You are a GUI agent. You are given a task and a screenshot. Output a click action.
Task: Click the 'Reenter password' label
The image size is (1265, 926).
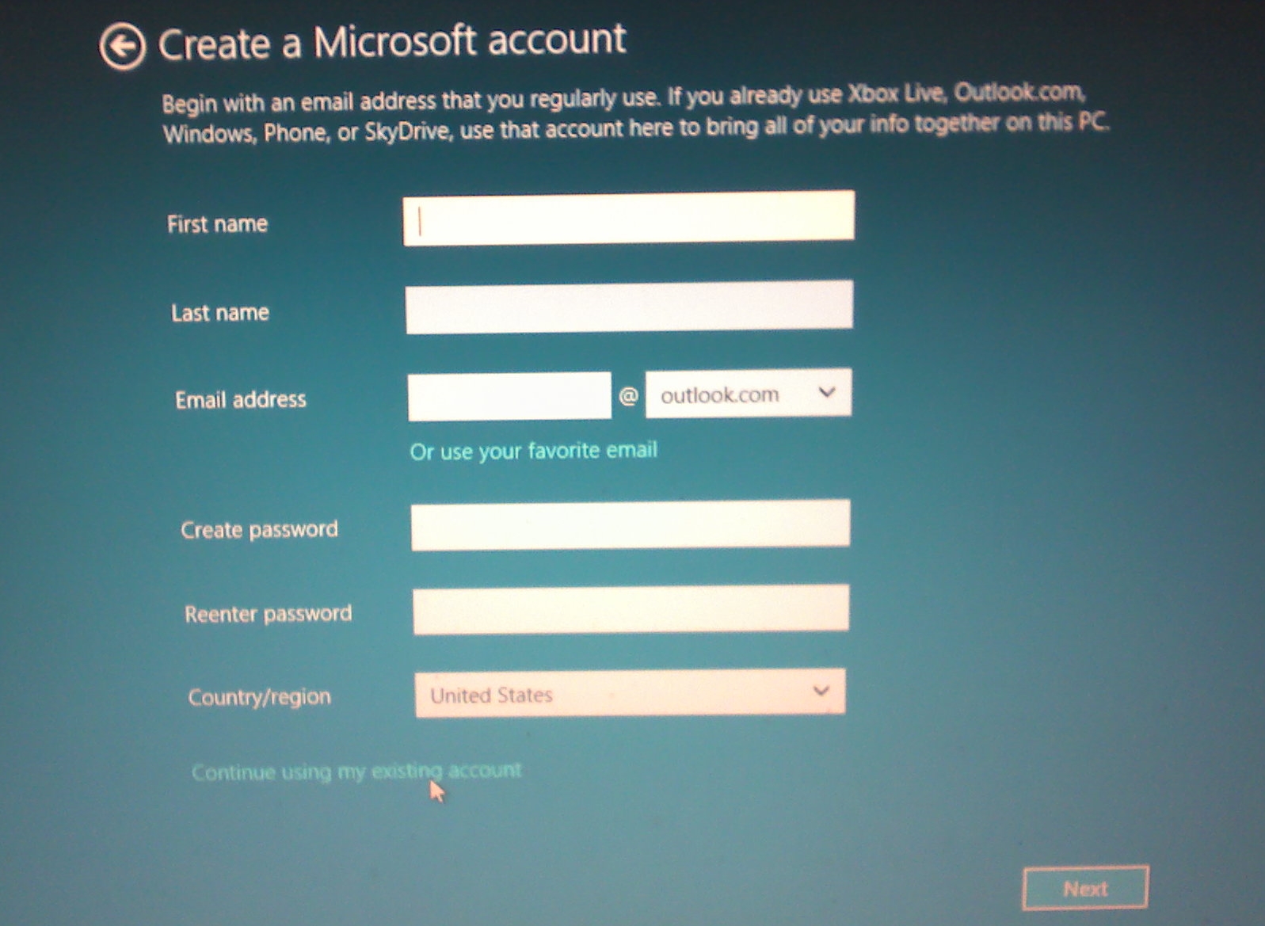click(x=268, y=614)
